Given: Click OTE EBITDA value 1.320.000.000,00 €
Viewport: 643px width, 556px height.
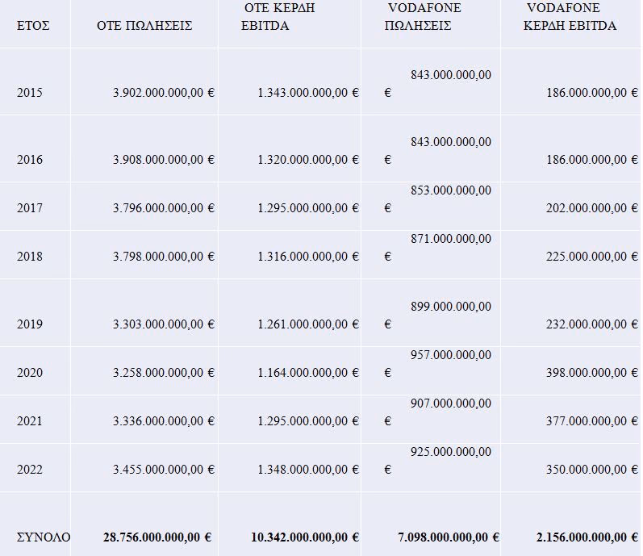Looking at the screenshot, I should [308, 160].
